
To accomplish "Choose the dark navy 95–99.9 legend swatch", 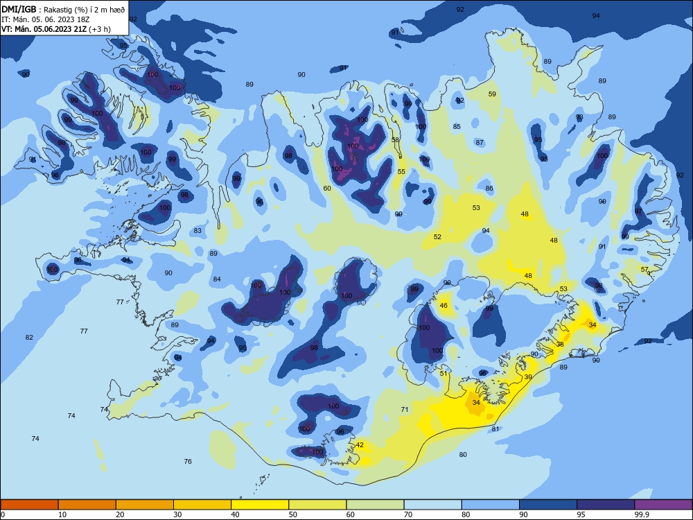I will 606,505.
